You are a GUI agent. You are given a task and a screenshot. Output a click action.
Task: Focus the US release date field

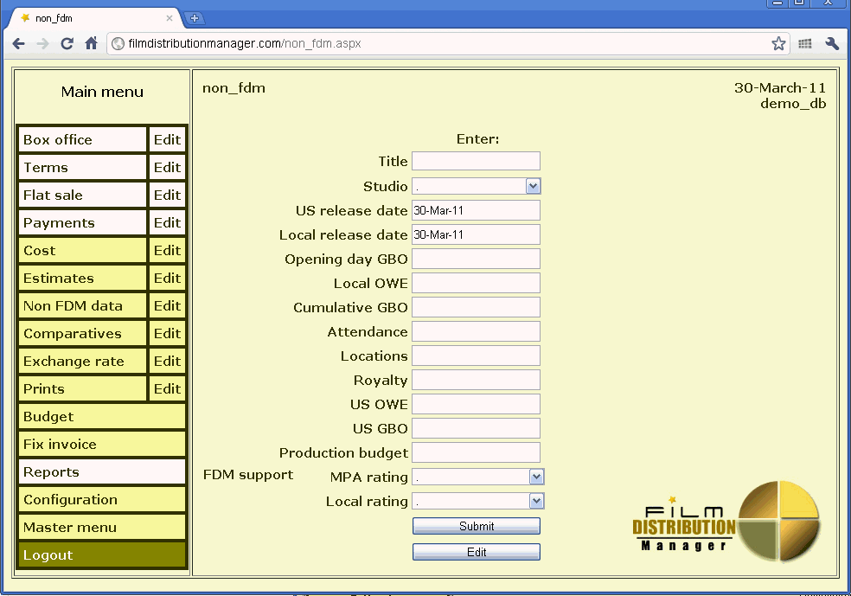(476, 210)
